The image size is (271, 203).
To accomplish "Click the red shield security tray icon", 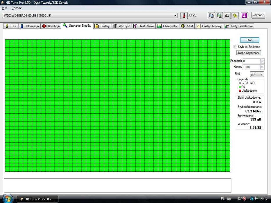I will coord(244,199).
